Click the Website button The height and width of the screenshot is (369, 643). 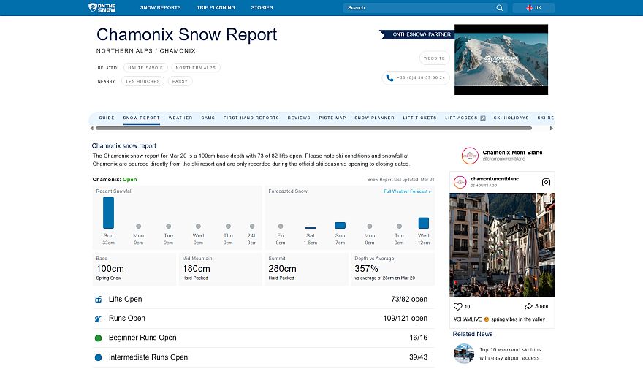click(434, 58)
